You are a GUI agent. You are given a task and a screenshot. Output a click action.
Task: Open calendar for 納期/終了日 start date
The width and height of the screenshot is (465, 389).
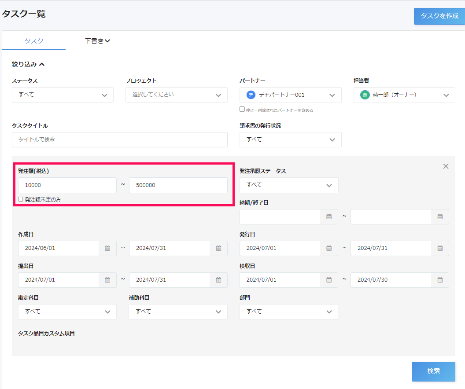[329, 217]
